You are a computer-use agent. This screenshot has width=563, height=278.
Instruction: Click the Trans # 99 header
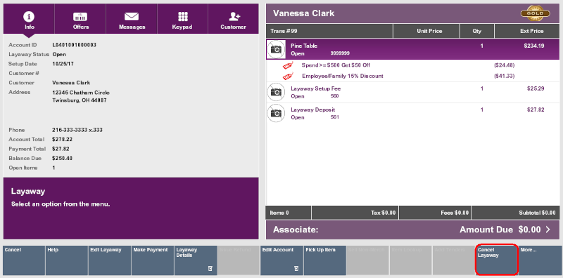pos(329,31)
